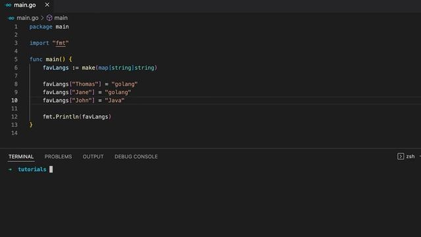This screenshot has width=421, height=237.
Task: Click the underlined "fmt" import link
Action: pos(61,43)
